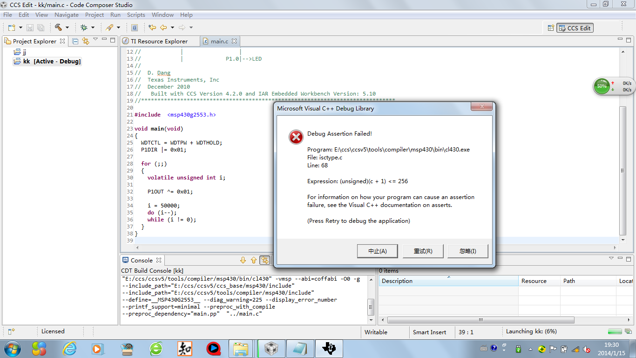Select the CCS Edit perspective button
636x358 pixels.
[575, 28]
